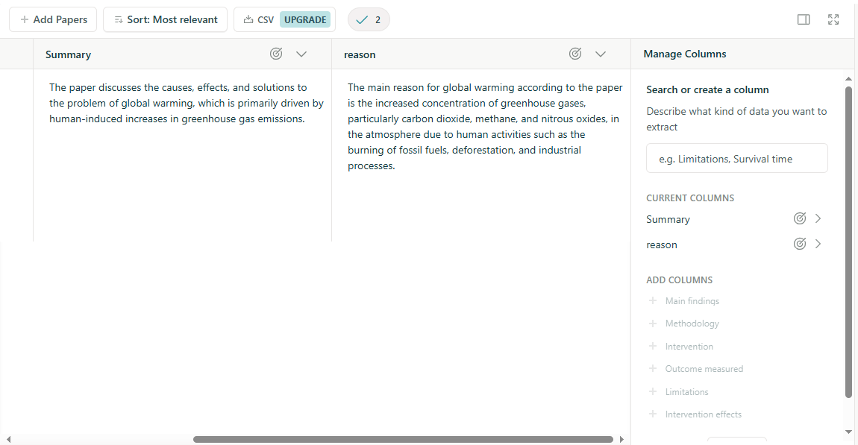This screenshot has width=858, height=445.
Task: Expand Summary column header chevron
Action: pyautogui.click(x=301, y=54)
